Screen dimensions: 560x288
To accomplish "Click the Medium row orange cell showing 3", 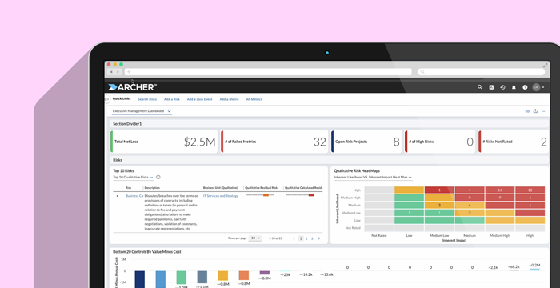I will point(439,206).
